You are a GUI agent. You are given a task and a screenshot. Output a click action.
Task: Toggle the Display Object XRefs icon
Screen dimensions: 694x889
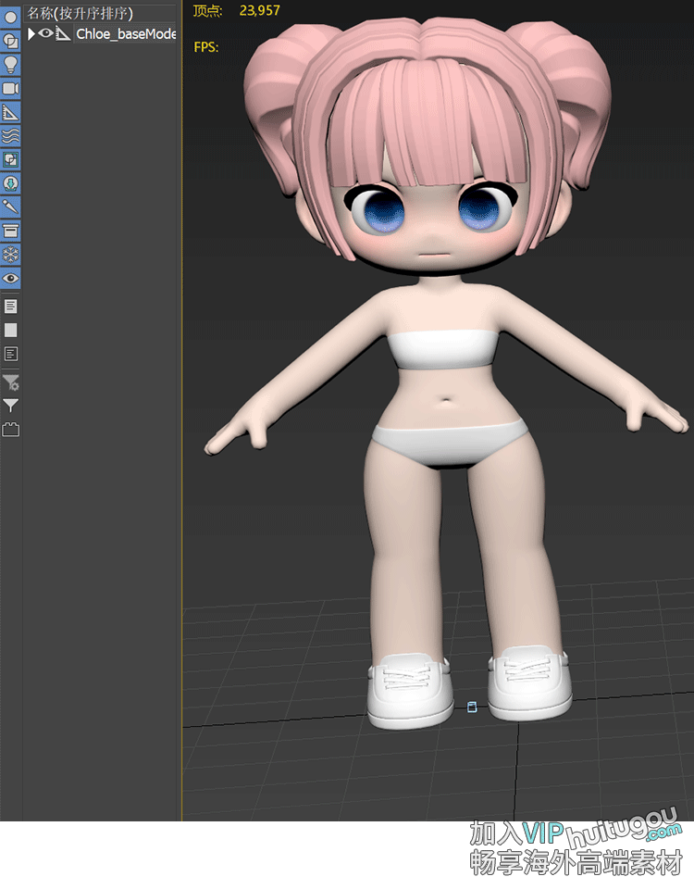(x=11, y=183)
